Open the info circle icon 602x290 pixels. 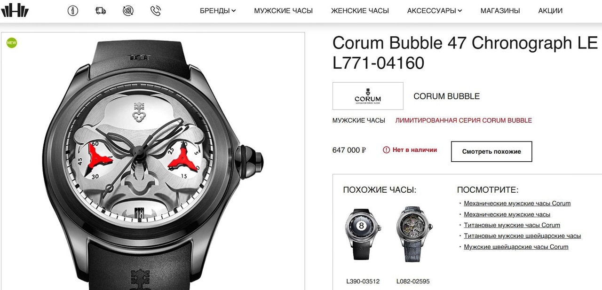coord(73,10)
